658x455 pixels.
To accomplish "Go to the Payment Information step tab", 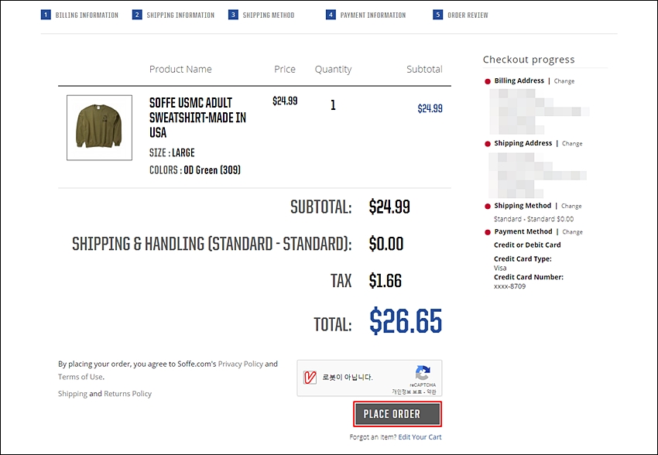I will click(372, 15).
